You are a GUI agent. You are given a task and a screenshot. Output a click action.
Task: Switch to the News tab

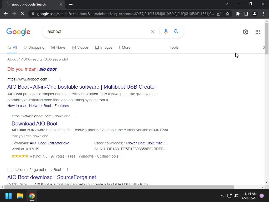(x=58, y=48)
